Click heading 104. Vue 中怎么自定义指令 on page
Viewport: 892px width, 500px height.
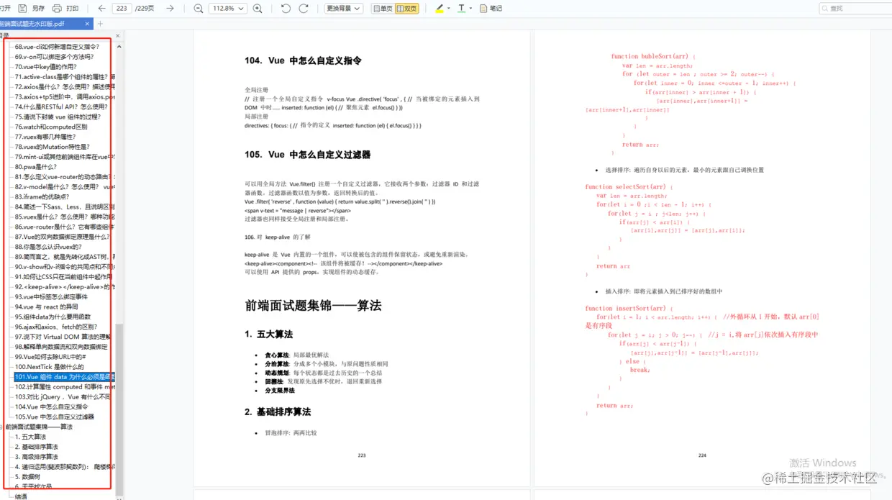(303, 61)
